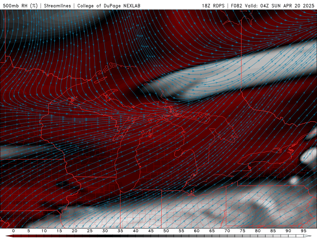Click the colorbar label '15'
This screenshot has height=238, width=317.
pos(59,231)
